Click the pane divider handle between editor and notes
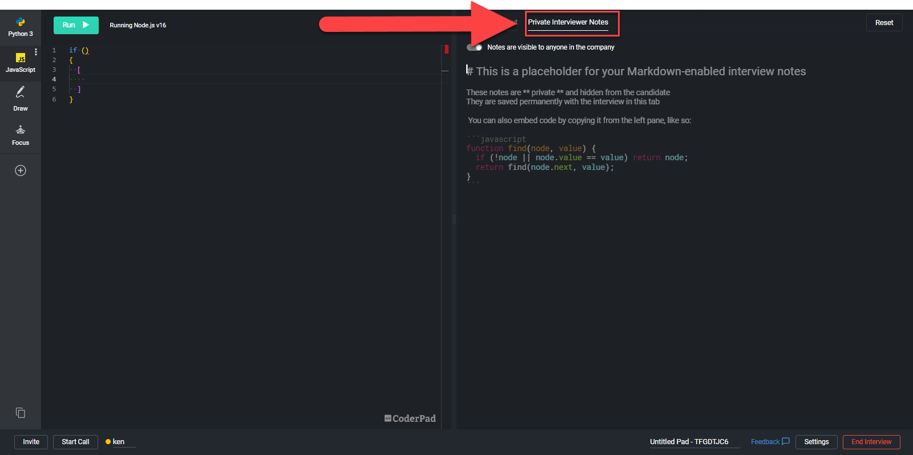913x455 pixels. click(454, 219)
